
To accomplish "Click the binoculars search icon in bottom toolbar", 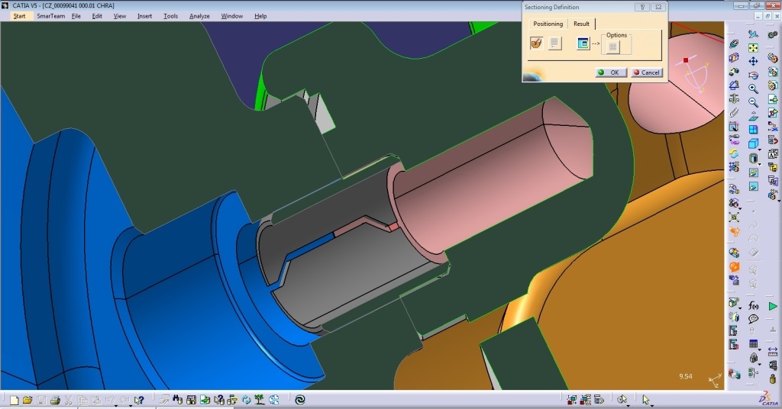I will coord(177,400).
